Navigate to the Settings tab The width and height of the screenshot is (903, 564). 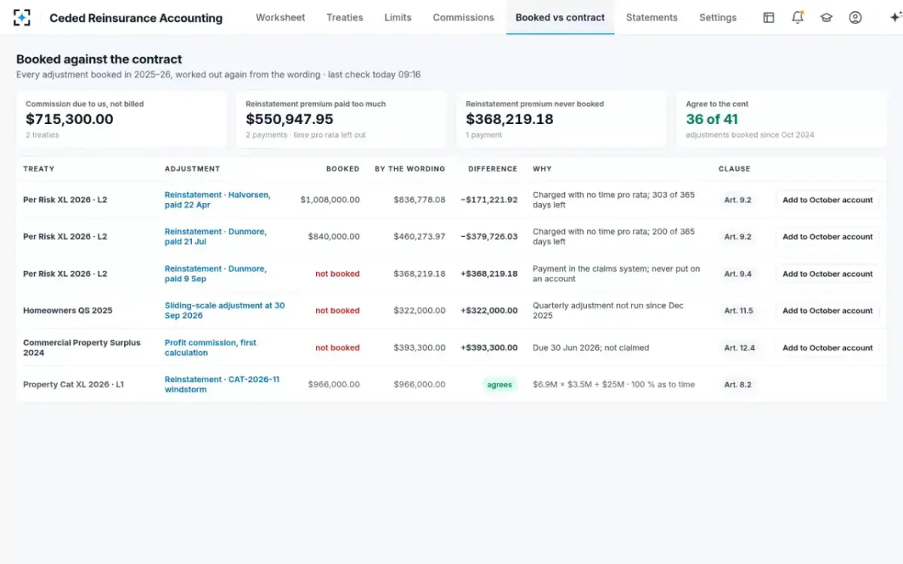click(718, 17)
